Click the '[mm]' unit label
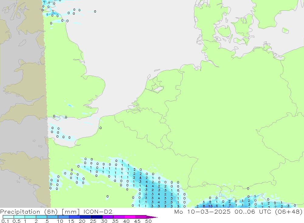 71,211
